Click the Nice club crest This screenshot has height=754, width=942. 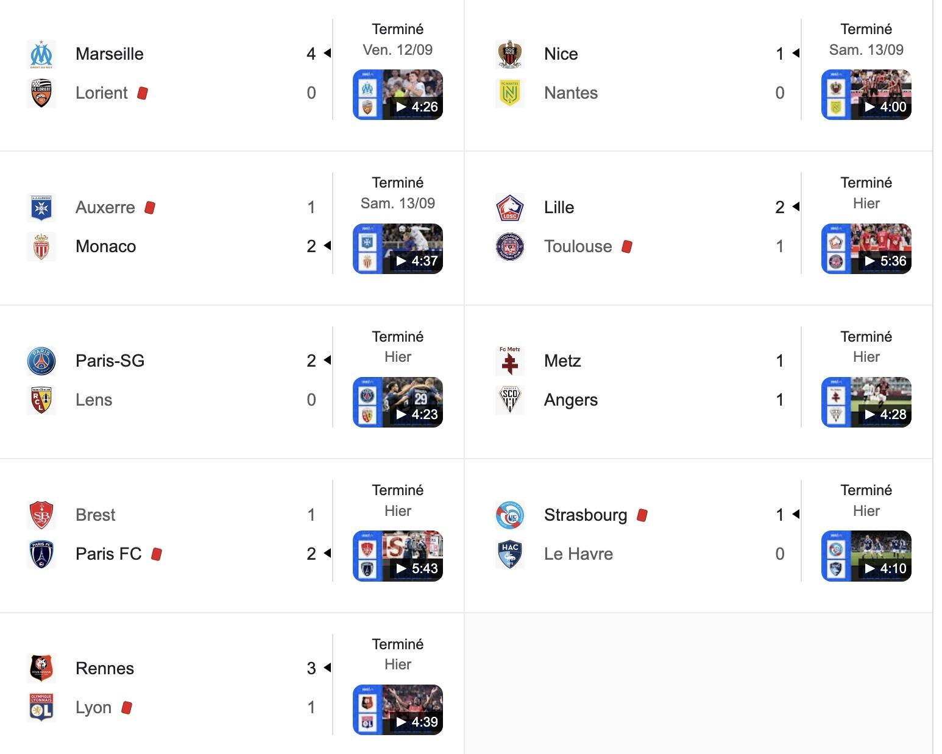click(510, 54)
